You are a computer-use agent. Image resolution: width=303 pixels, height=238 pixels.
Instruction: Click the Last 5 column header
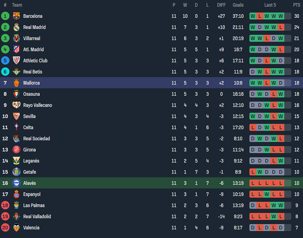[x=270, y=5]
